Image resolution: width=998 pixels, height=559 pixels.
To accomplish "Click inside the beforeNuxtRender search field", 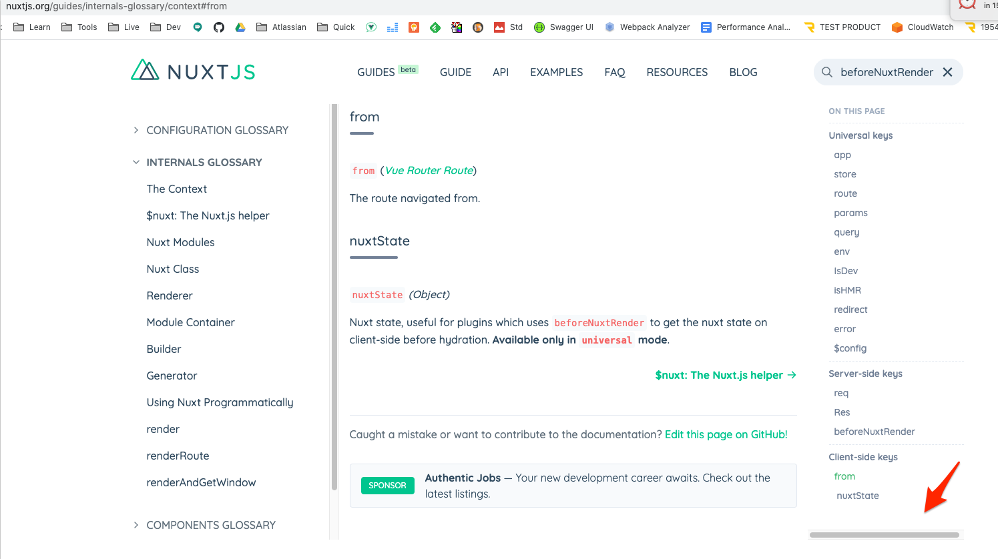I will 888,72.
